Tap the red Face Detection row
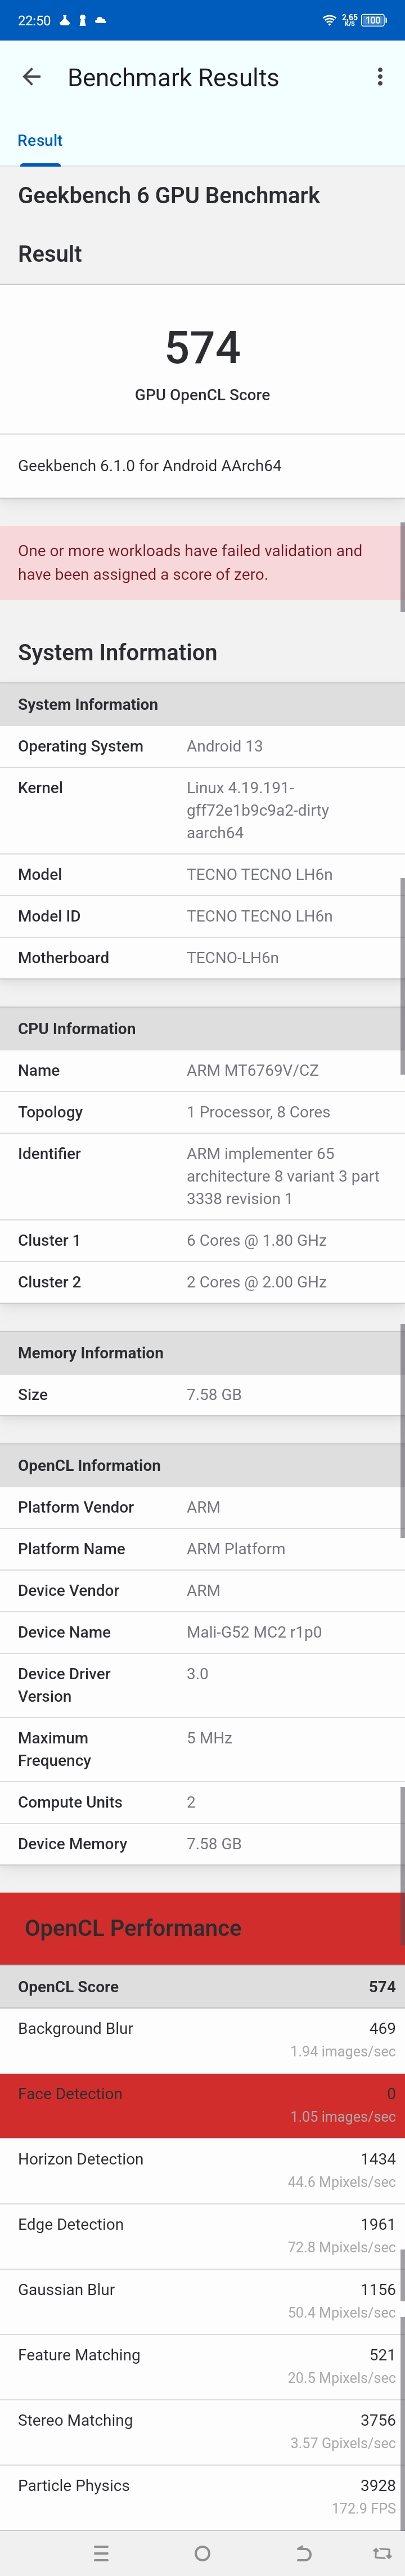The width and height of the screenshot is (405, 2576). click(202, 2104)
